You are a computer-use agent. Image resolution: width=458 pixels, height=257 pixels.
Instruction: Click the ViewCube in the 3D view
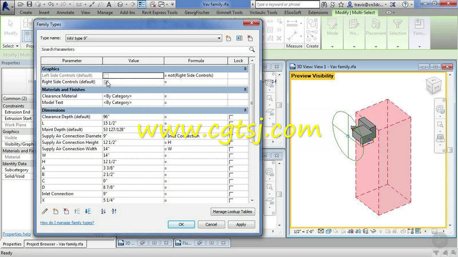[x=433, y=85]
